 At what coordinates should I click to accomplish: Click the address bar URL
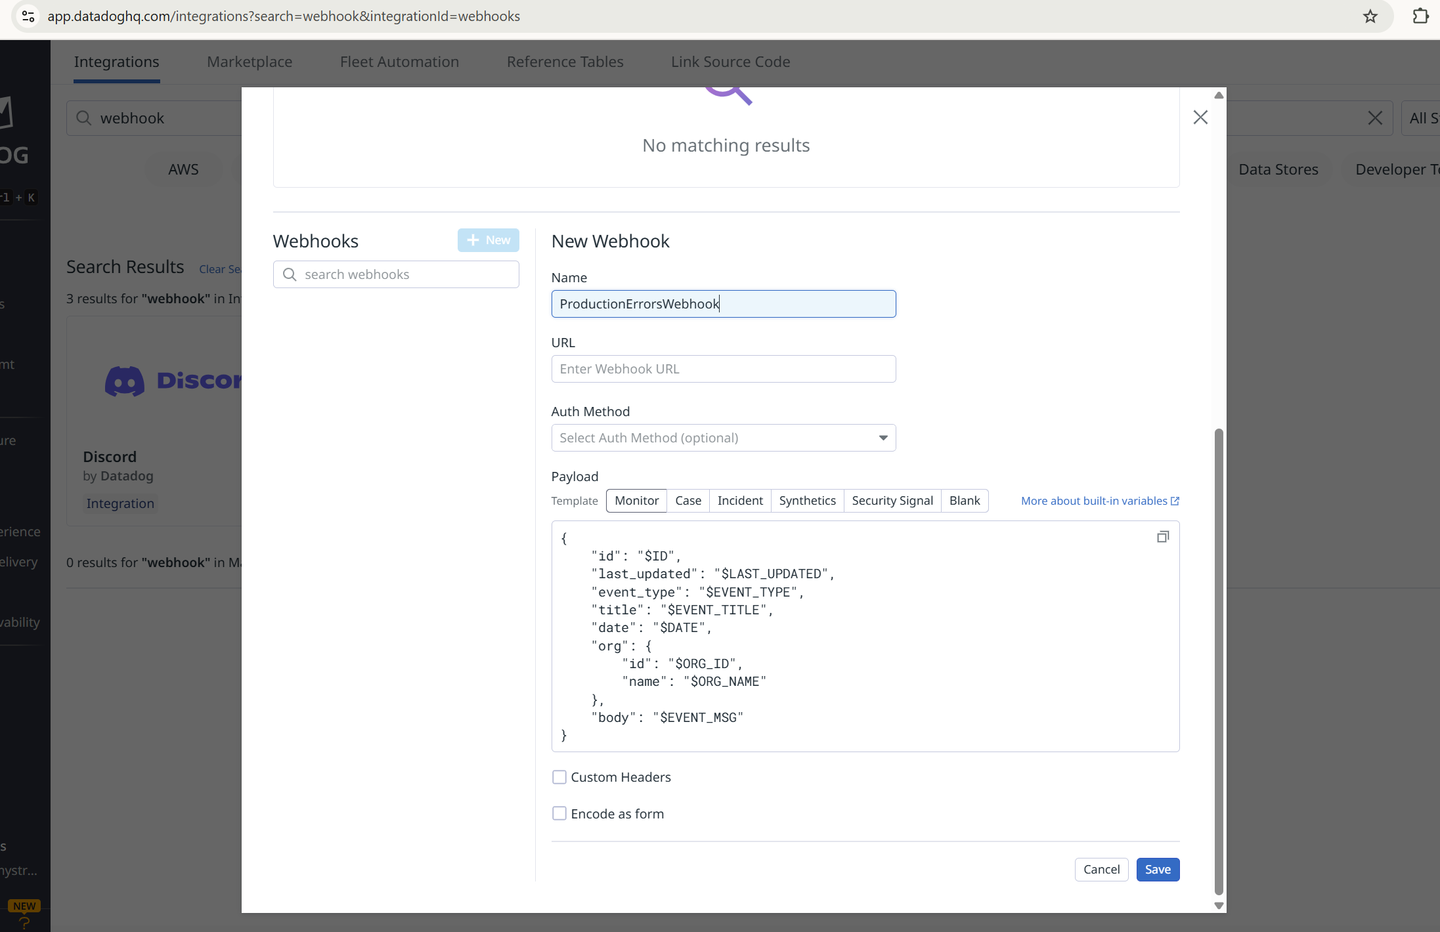(x=284, y=16)
